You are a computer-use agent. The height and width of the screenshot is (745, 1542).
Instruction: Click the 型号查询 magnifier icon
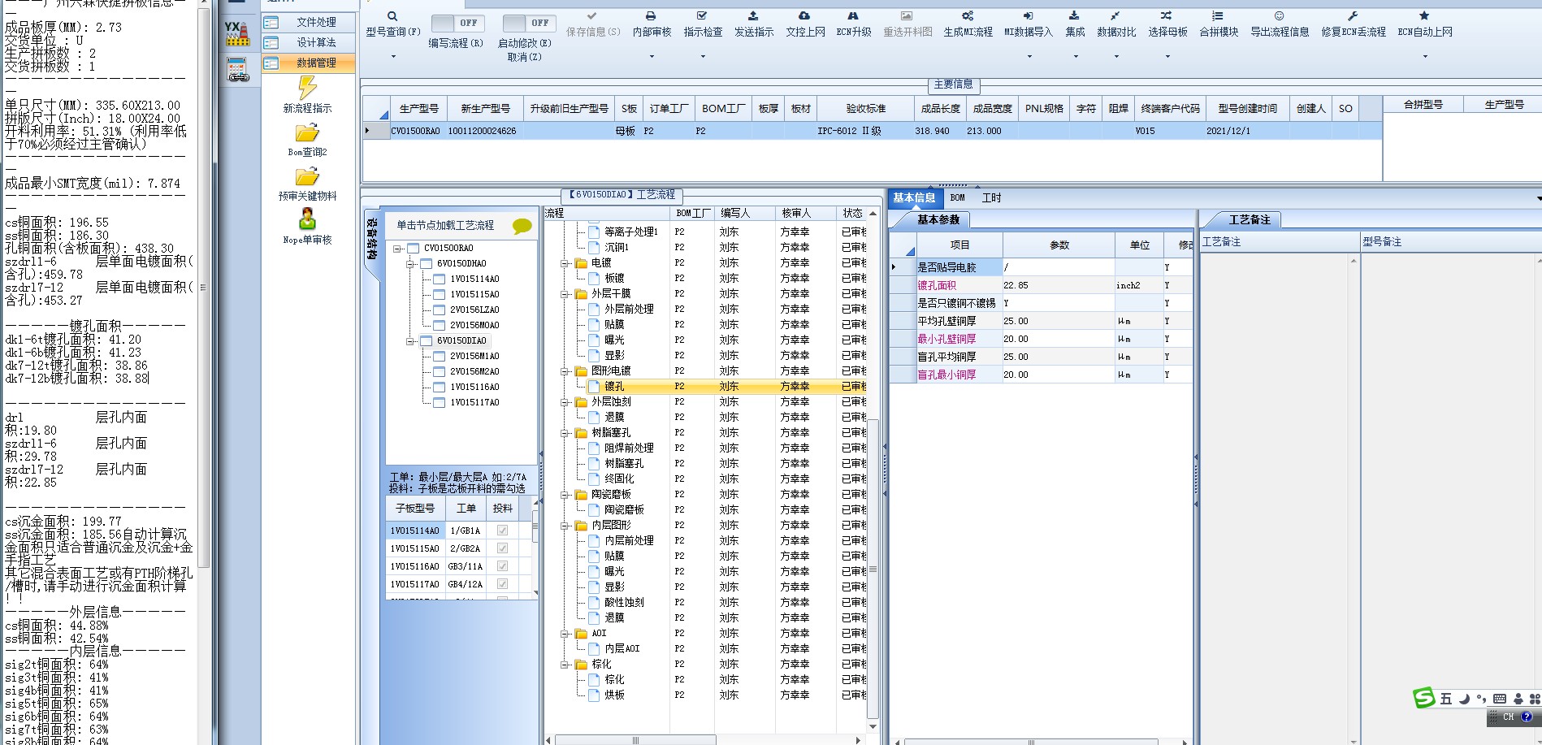pyautogui.click(x=392, y=16)
